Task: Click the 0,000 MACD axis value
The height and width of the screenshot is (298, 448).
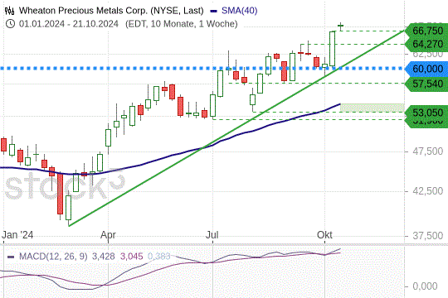Action: (425, 286)
